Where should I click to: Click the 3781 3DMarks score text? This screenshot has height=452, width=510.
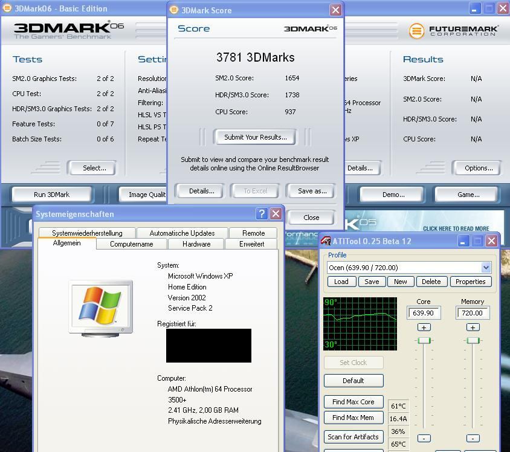pyautogui.click(x=256, y=57)
